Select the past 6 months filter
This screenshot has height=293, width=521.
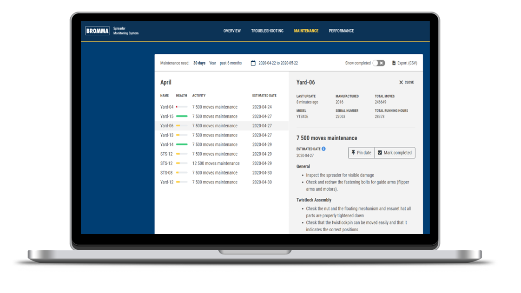pyautogui.click(x=231, y=63)
